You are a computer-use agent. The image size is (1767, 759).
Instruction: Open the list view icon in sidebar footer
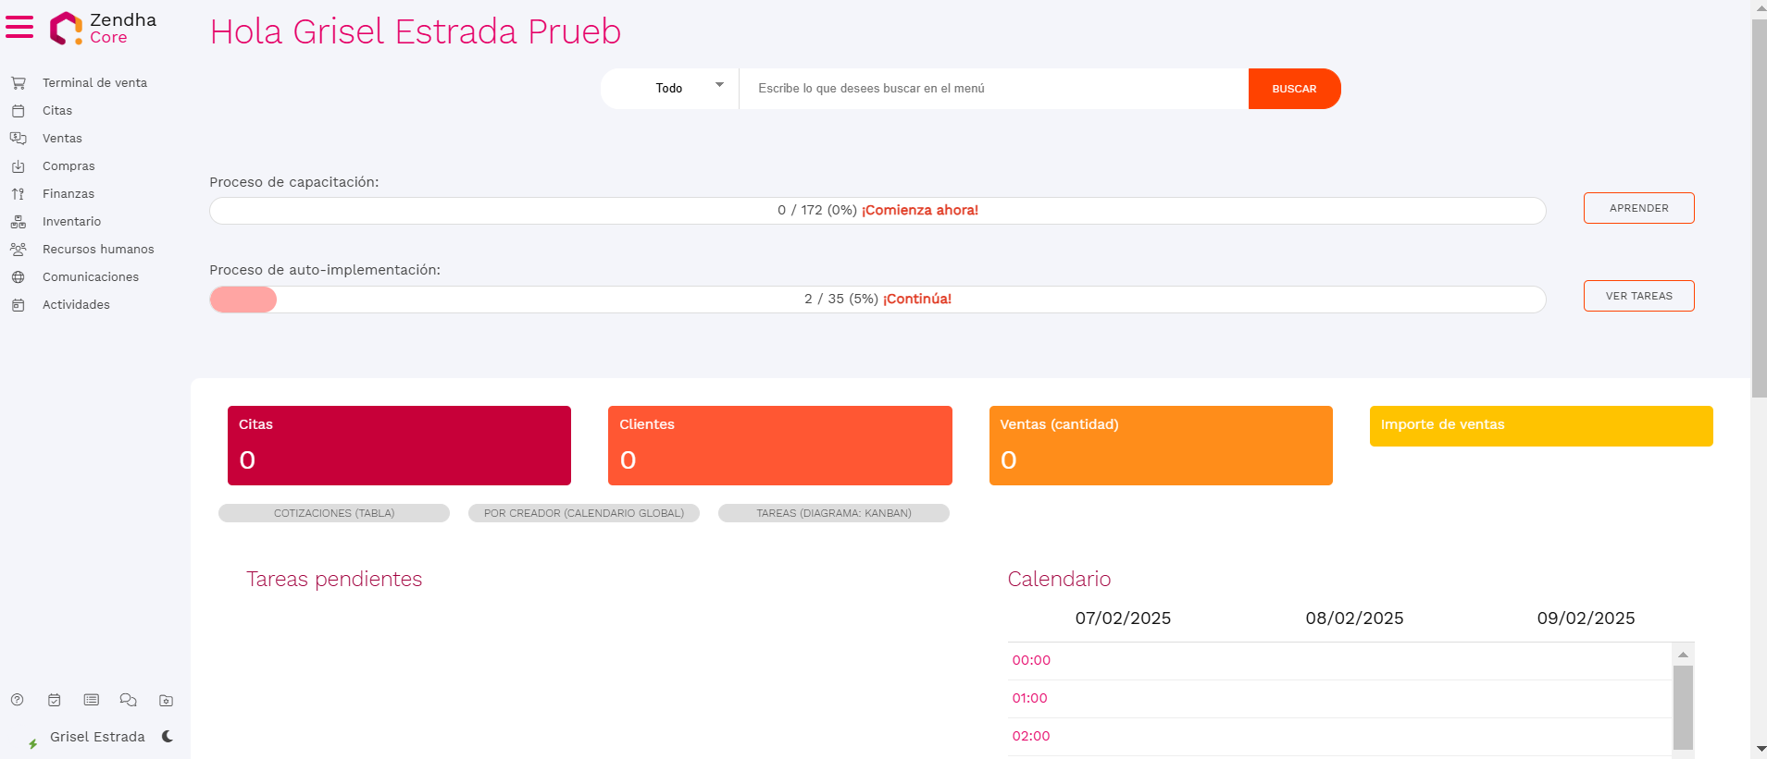pyautogui.click(x=92, y=700)
